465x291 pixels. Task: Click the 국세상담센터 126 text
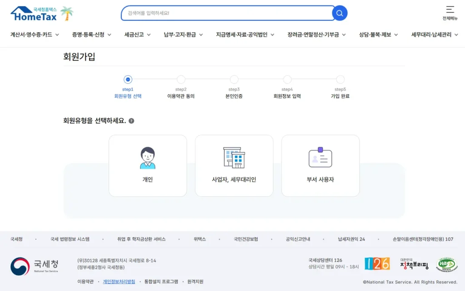325,260
